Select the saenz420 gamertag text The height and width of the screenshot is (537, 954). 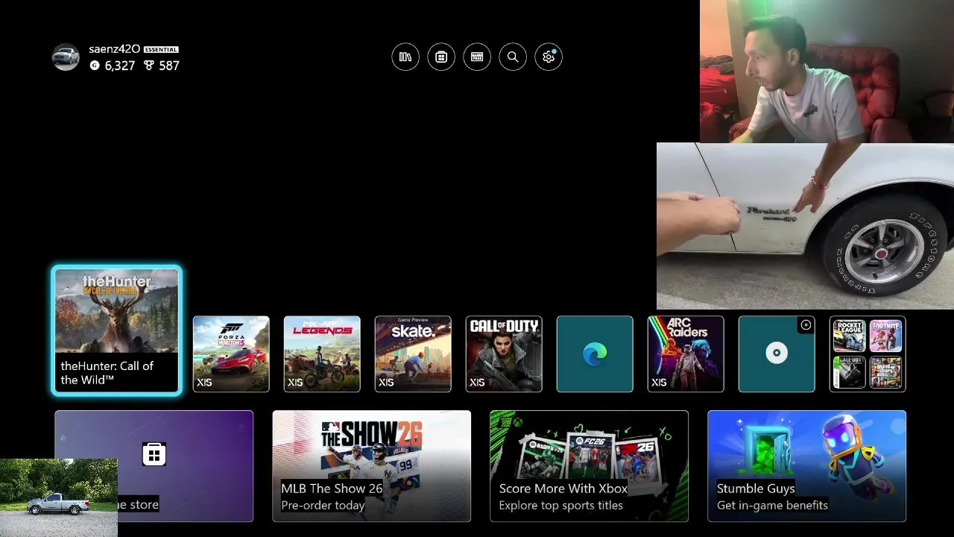click(x=114, y=49)
